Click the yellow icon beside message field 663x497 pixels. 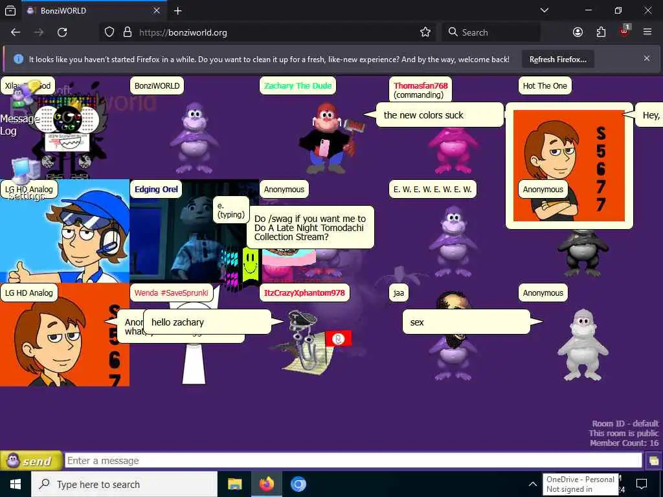coord(653,461)
